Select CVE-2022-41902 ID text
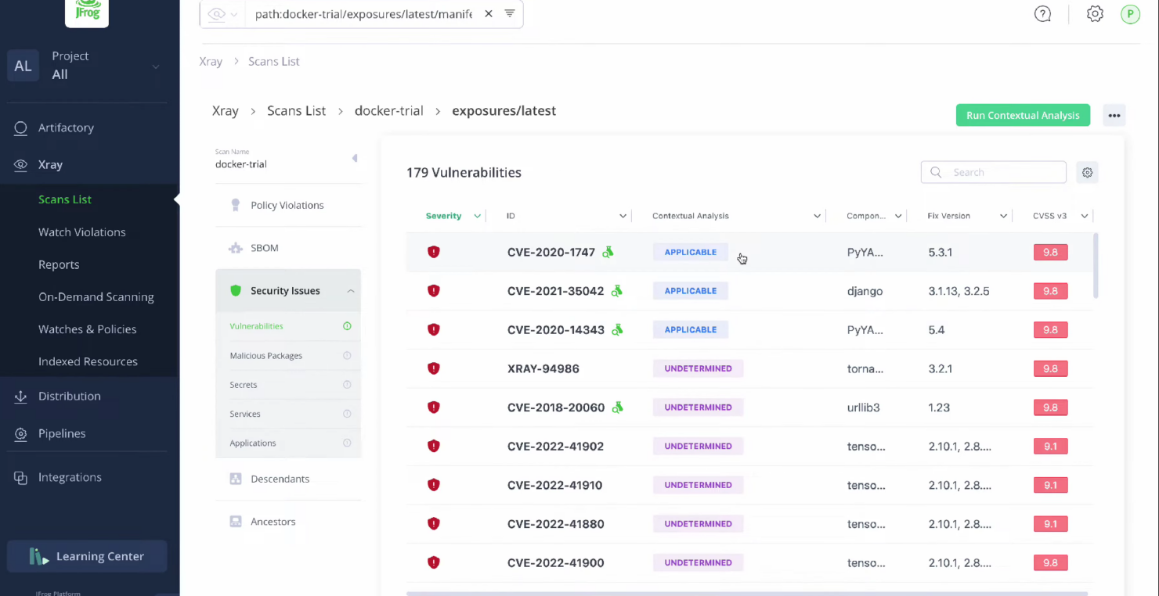 tap(555, 446)
